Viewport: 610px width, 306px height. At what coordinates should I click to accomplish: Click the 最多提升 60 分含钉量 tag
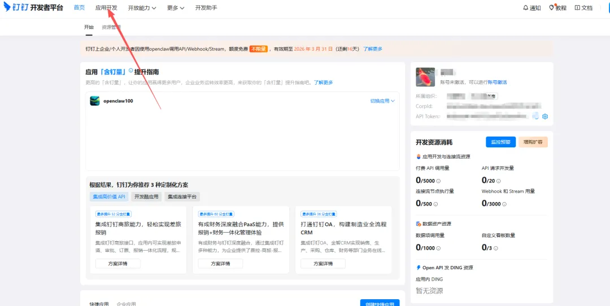pos(216,214)
